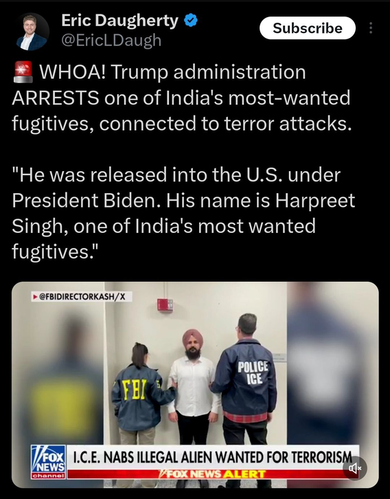Select the 'WHOA! Trump administration' post text
This screenshot has height=499, width=390.
[x=182, y=98]
